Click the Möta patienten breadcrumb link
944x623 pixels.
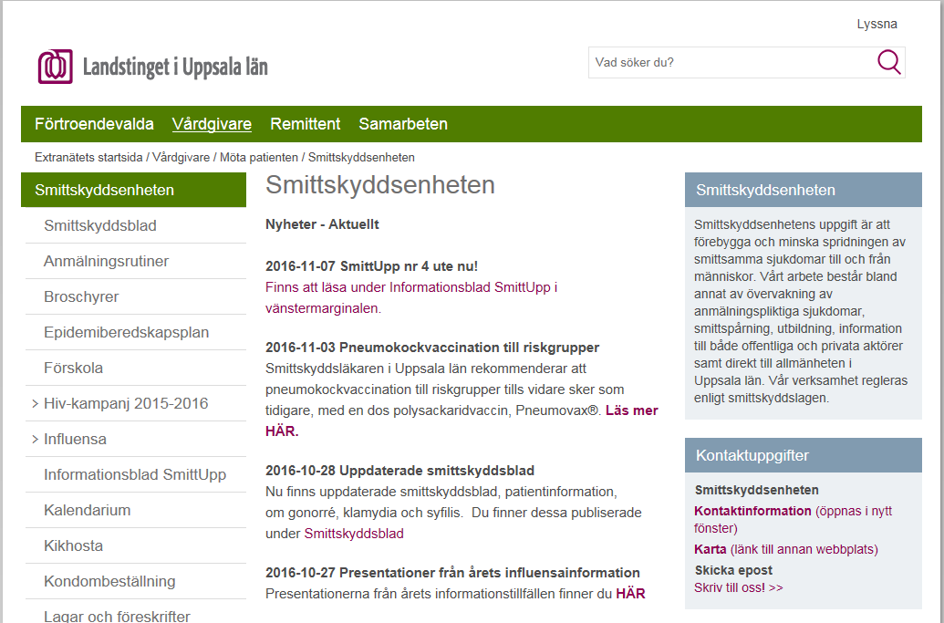[259, 157]
